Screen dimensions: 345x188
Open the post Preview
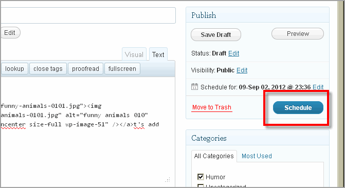point(298,33)
